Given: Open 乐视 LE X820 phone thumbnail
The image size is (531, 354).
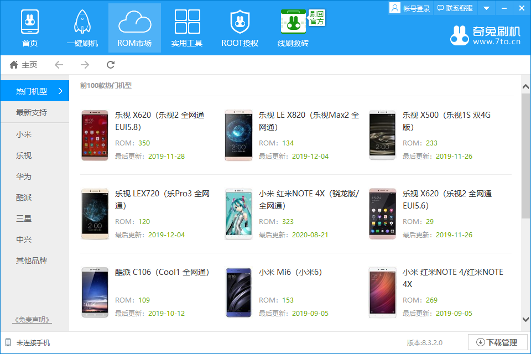Looking at the screenshot, I should [x=239, y=135].
